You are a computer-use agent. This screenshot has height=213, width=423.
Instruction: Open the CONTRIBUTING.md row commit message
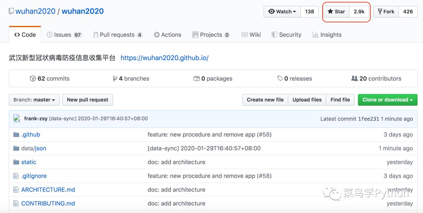[176, 204]
